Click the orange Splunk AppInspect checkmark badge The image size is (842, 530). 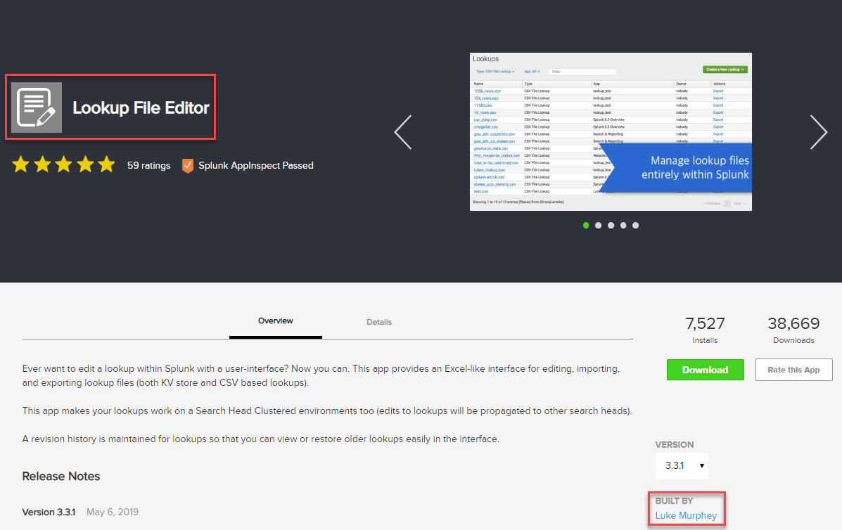pyautogui.click(x=187, y=166)
